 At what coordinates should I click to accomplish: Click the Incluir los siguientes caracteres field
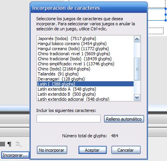point(68,119)
